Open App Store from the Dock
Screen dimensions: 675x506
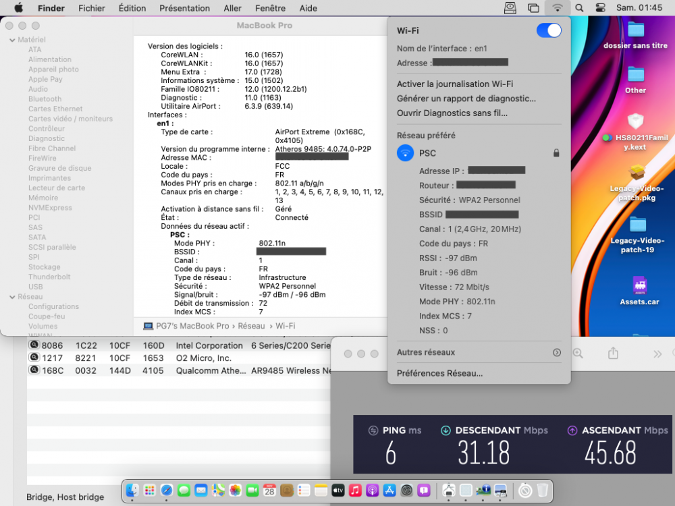(x=389, y=490)
